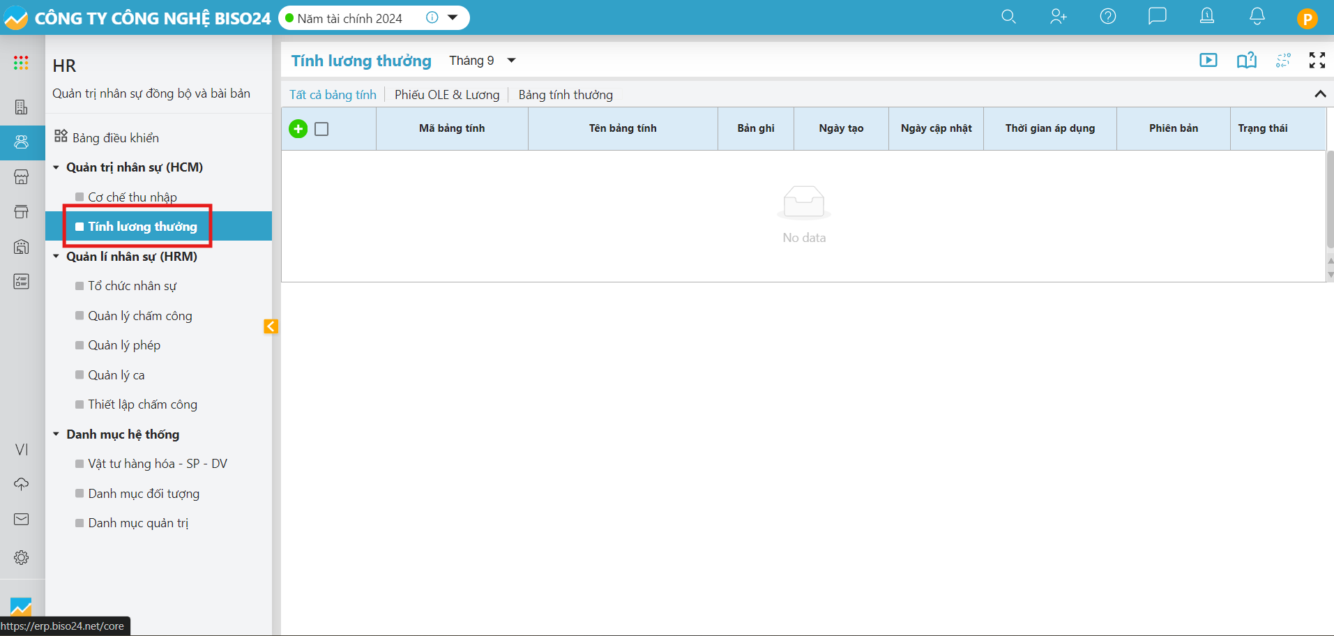The width and height of the screenshot is (1334, 636).
Task: Click the green add new row icon
Action: click(x=298, y=129)
